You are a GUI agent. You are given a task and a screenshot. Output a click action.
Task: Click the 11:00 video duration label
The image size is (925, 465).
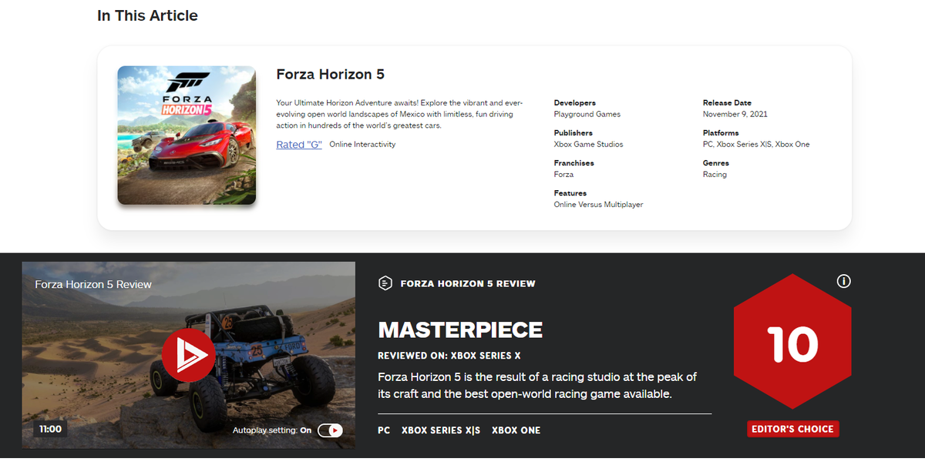click(50, 429)
